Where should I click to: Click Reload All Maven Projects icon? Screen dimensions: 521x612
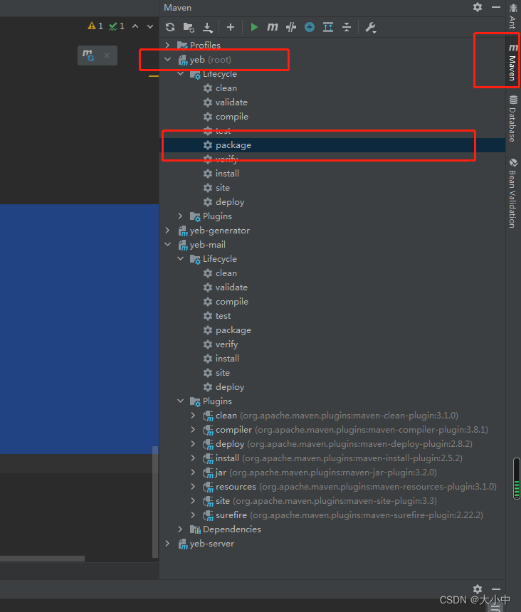coord(170,27)
